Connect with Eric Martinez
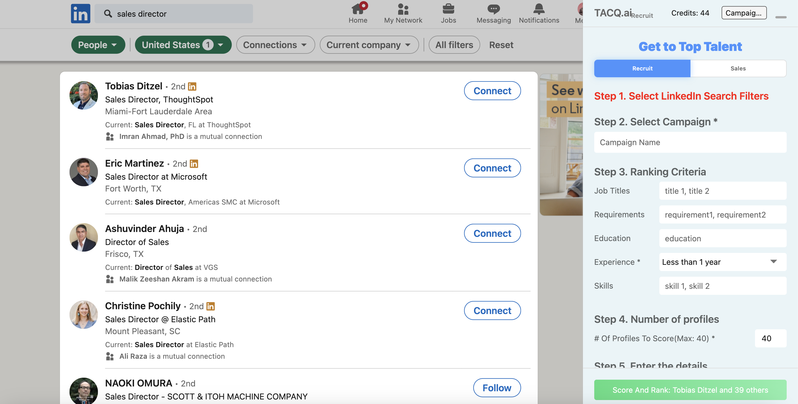The width and height of the screenshot is (798, 404). point(492,168)
